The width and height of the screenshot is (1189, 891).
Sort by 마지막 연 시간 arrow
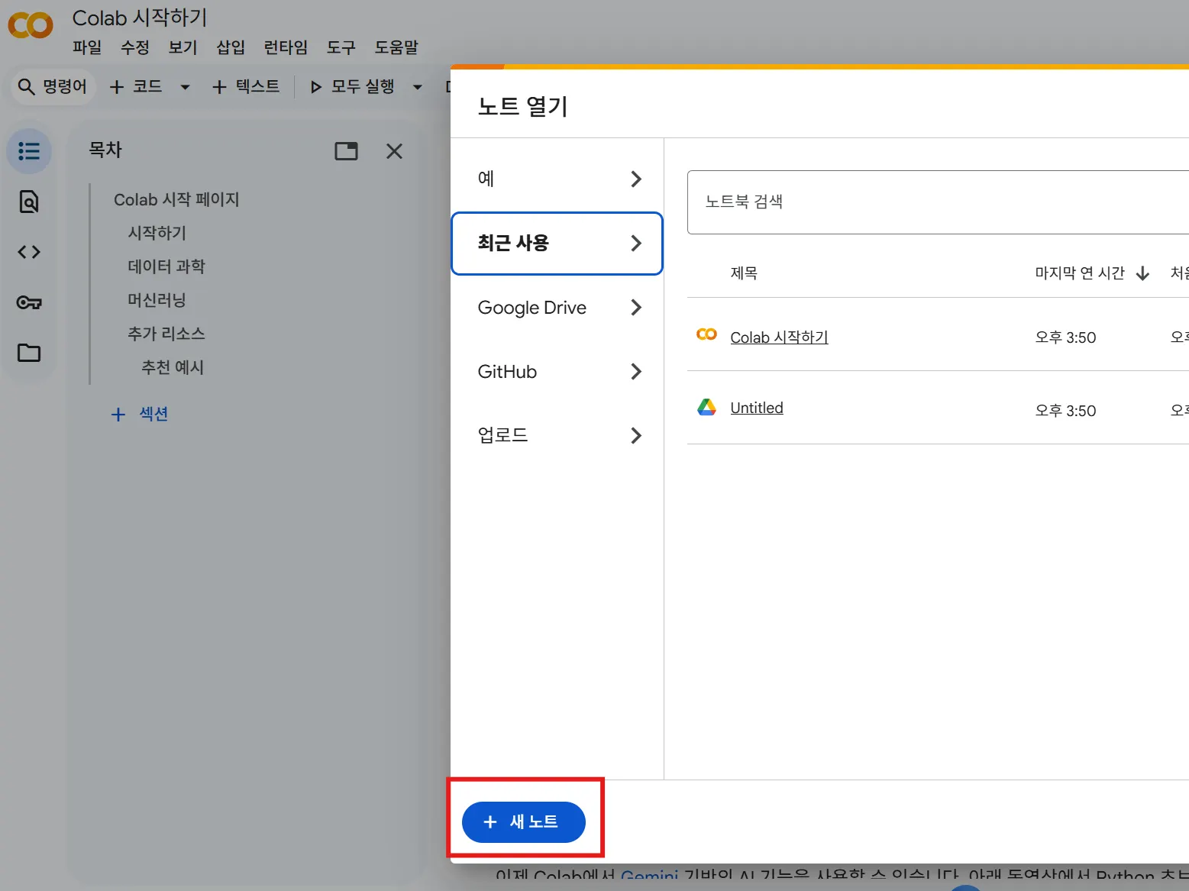click(x=1142, y=273)
